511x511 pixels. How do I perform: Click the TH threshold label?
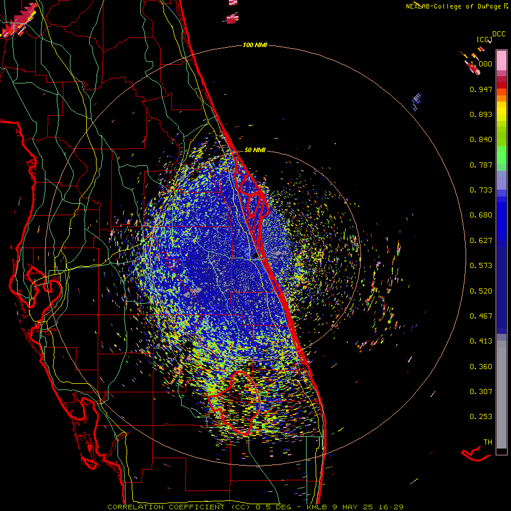pyautogui.click(x=488, y=442)
